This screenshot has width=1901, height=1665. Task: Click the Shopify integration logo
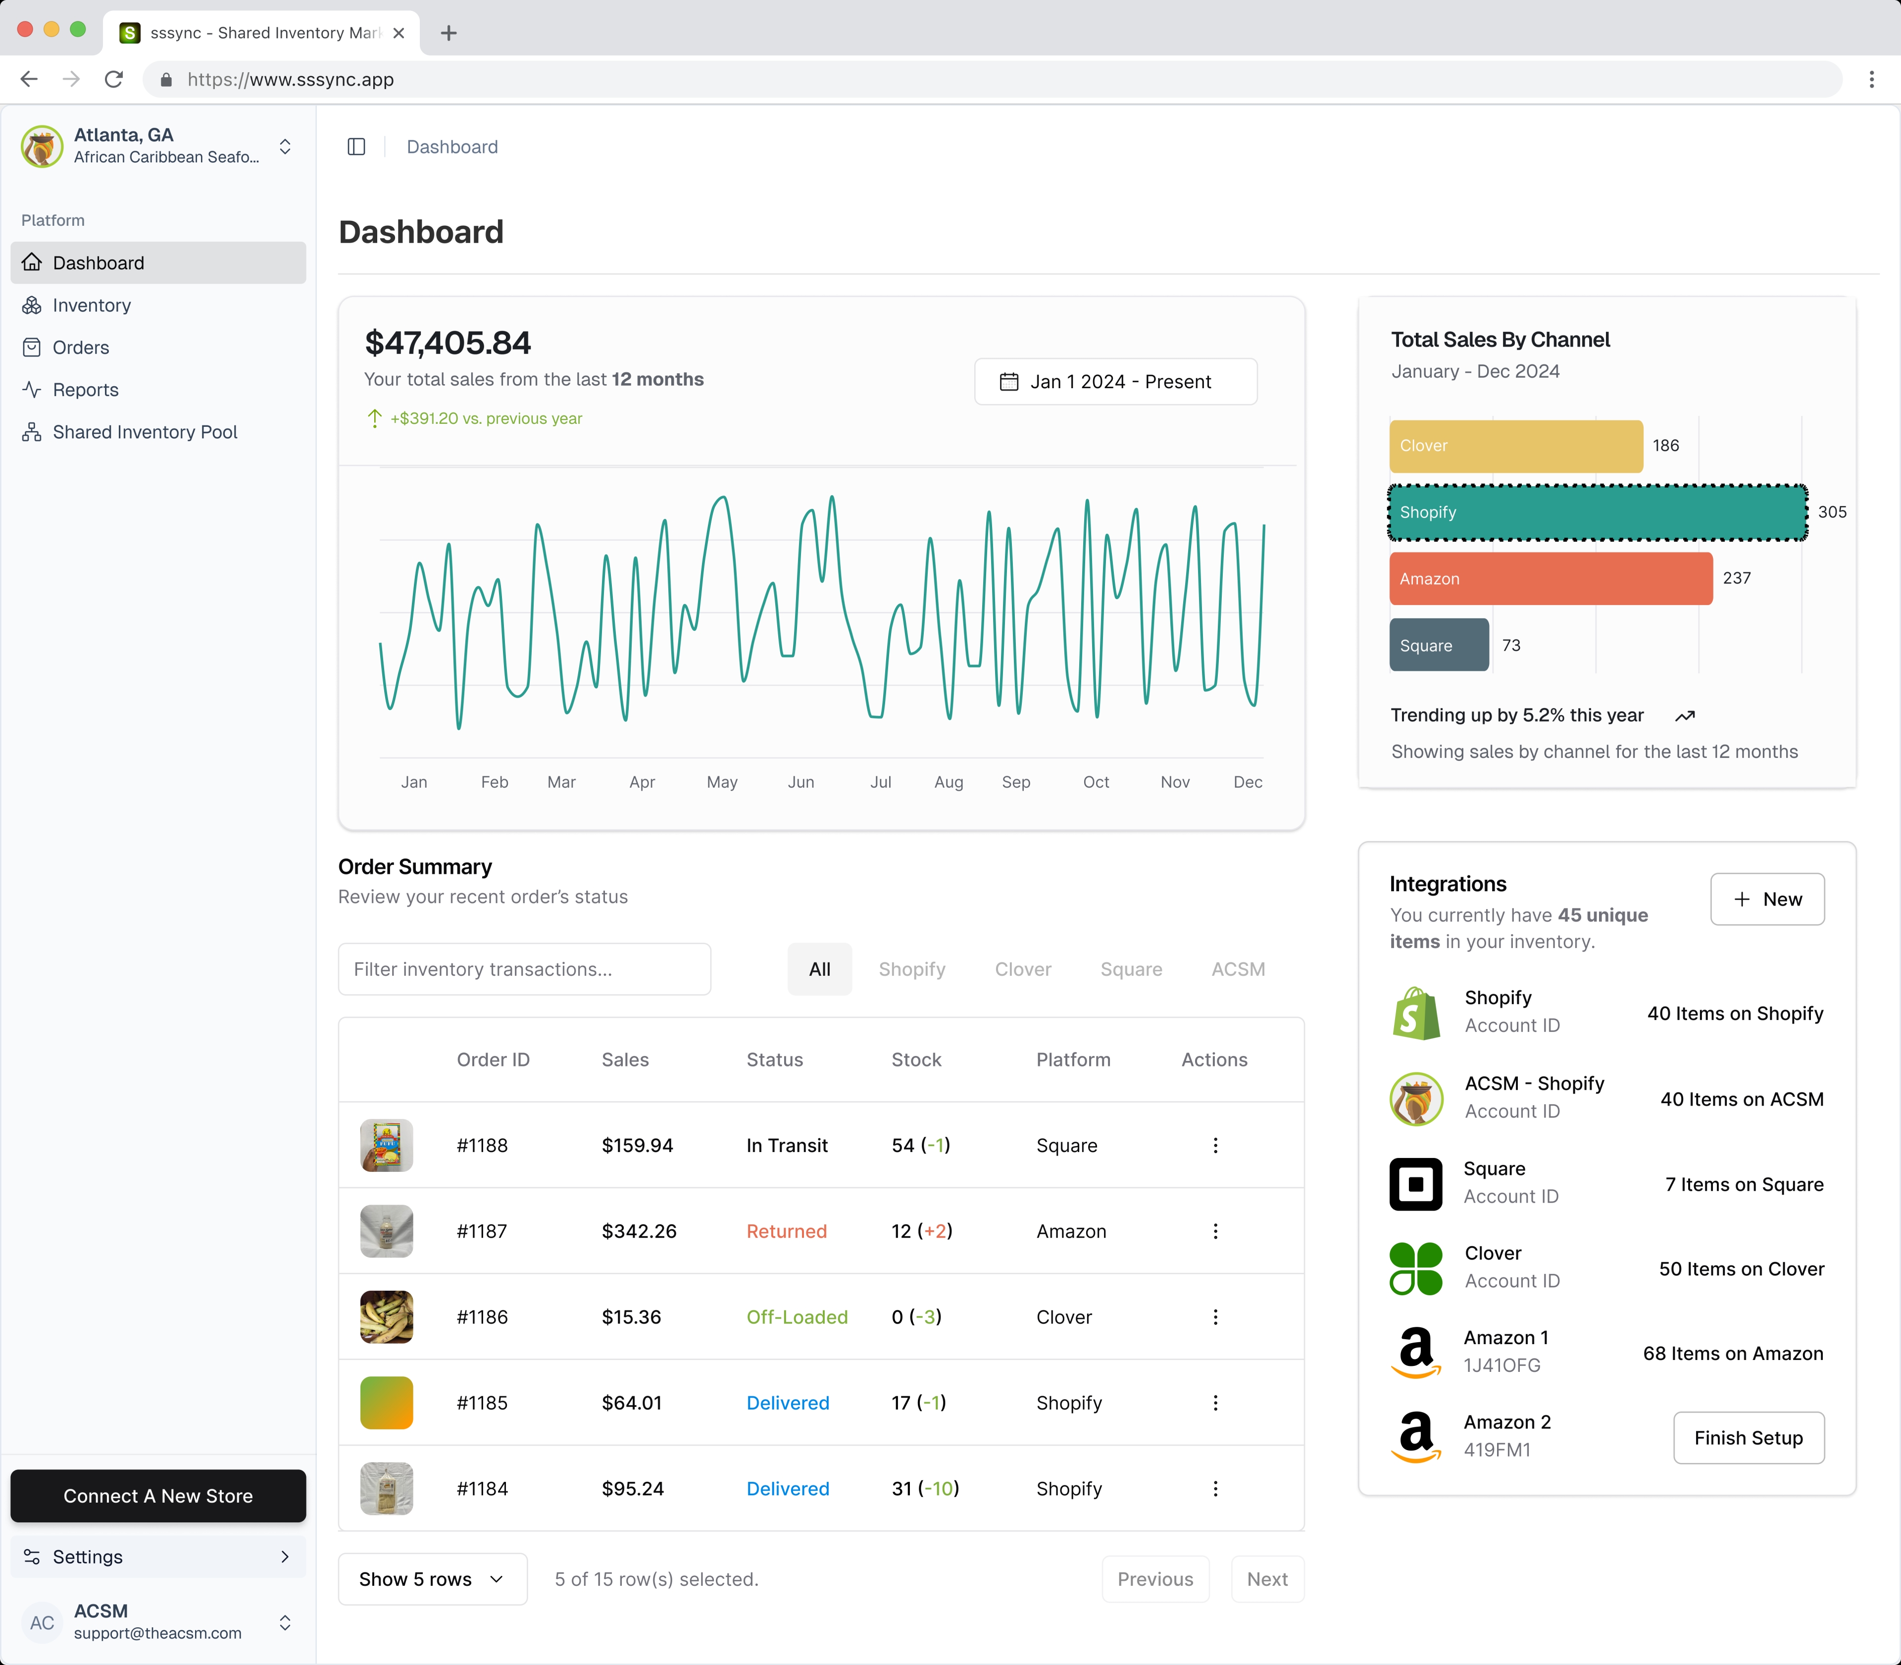1416,1013
